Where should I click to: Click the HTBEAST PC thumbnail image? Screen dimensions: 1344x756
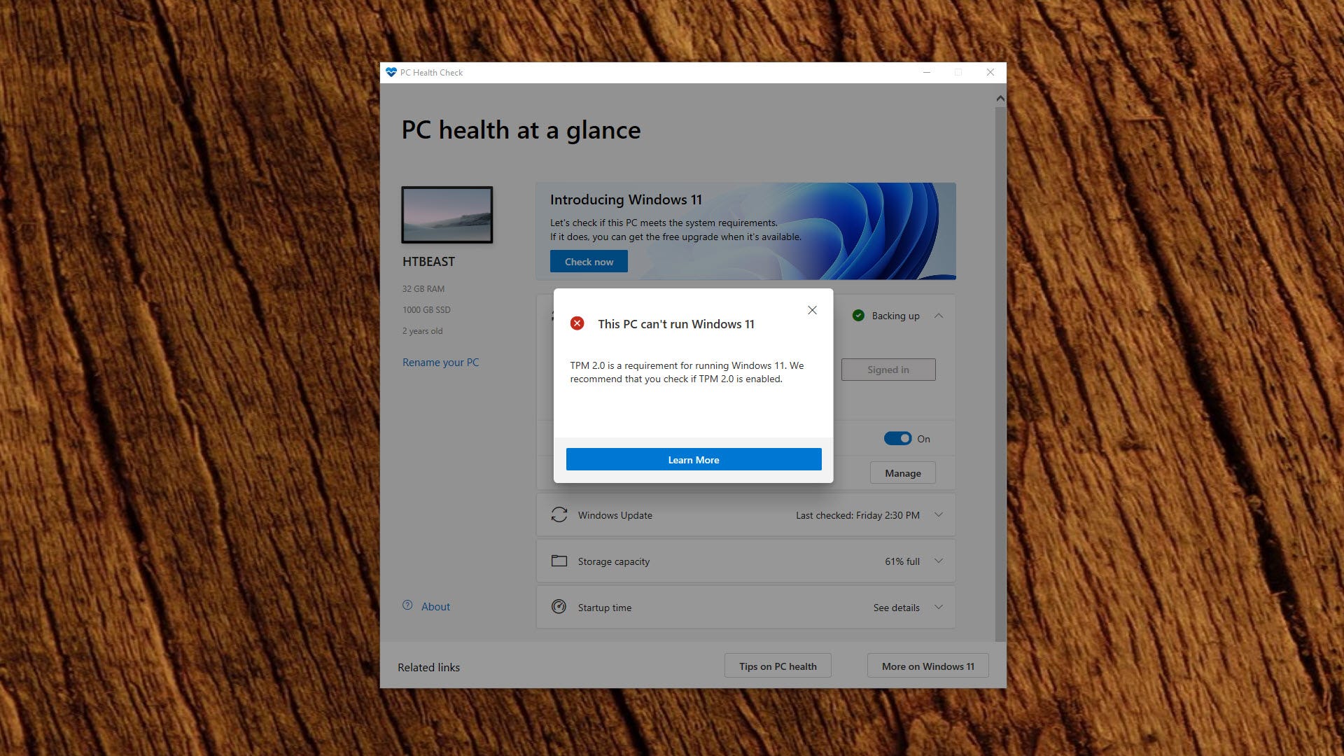(446, 214)
